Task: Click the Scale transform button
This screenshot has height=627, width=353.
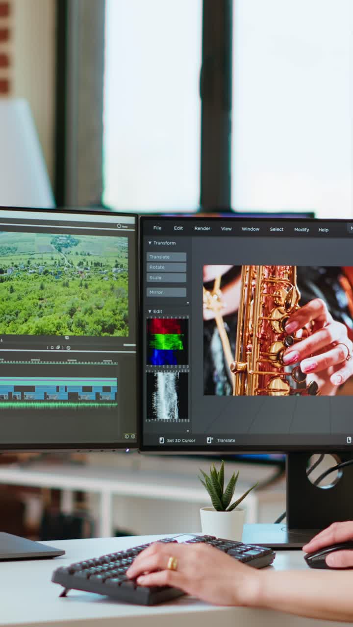Action: (x=166, y=278)
